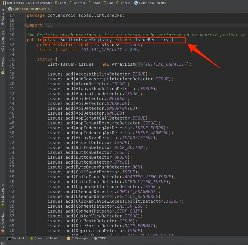
Task: Click 'ISSUE_ERROR' constant on line 49
Action: click(149, 128)
